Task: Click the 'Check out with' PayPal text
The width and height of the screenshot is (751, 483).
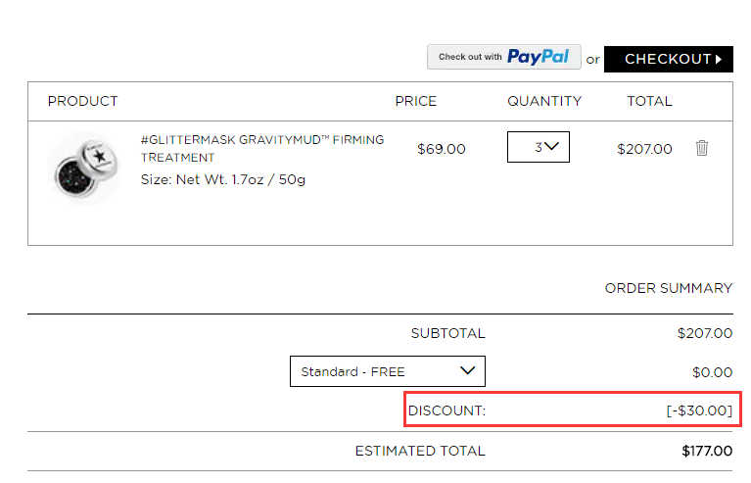Action: pos(470,57)
